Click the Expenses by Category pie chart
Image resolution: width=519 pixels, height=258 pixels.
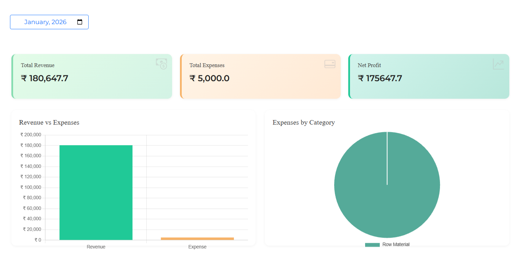[387, 185]
